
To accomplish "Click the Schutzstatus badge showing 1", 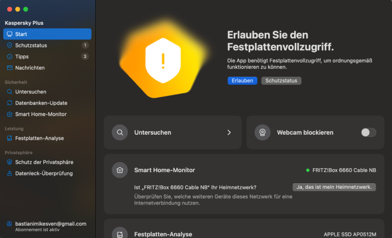I will point(85,45).
